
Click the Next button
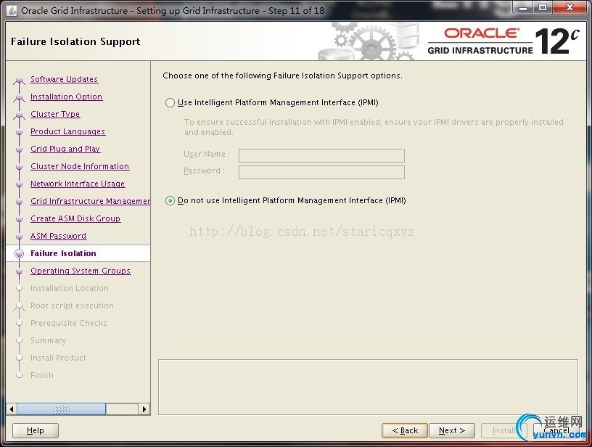(x=452, y=430)
